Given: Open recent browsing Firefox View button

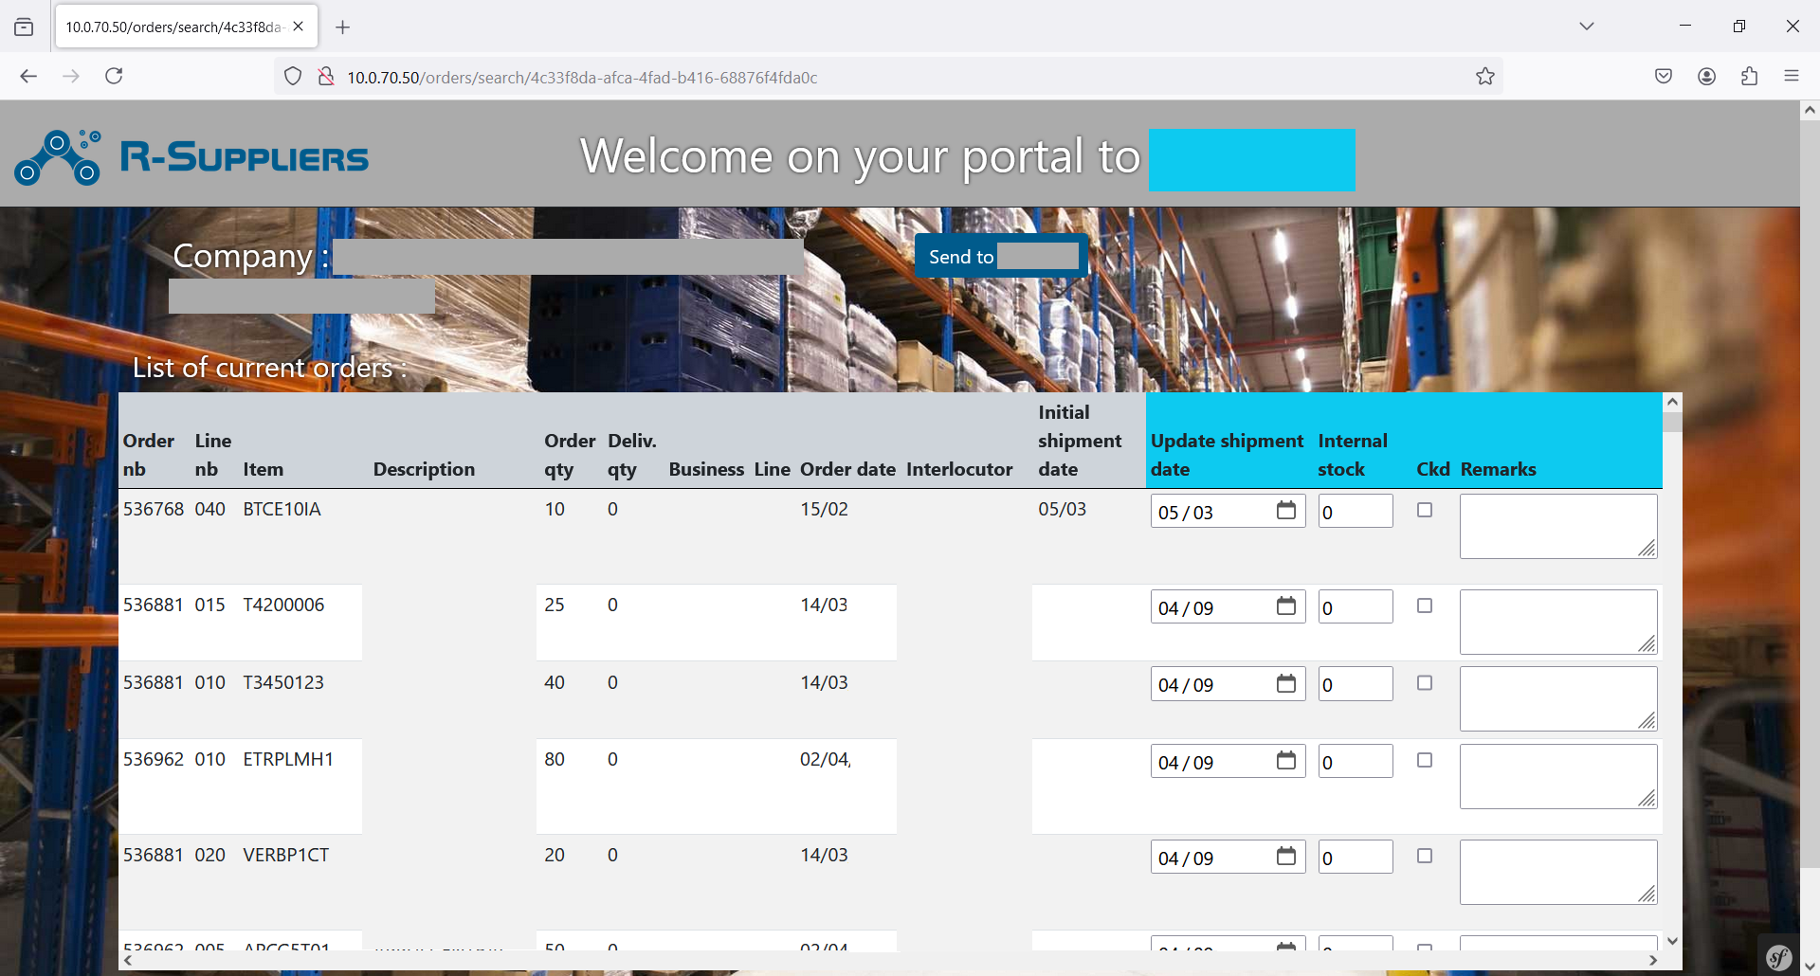Looking at the screenshot, I should (x=24, y=27).
